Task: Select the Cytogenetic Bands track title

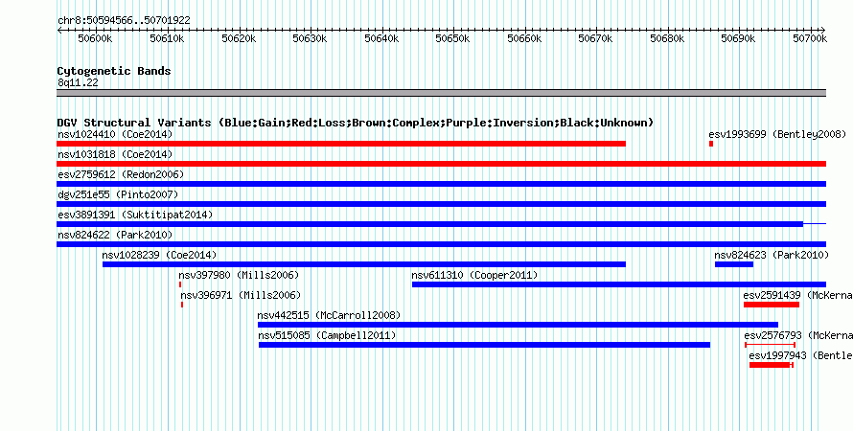Action: pyautogui.click(x=114, y=71)
